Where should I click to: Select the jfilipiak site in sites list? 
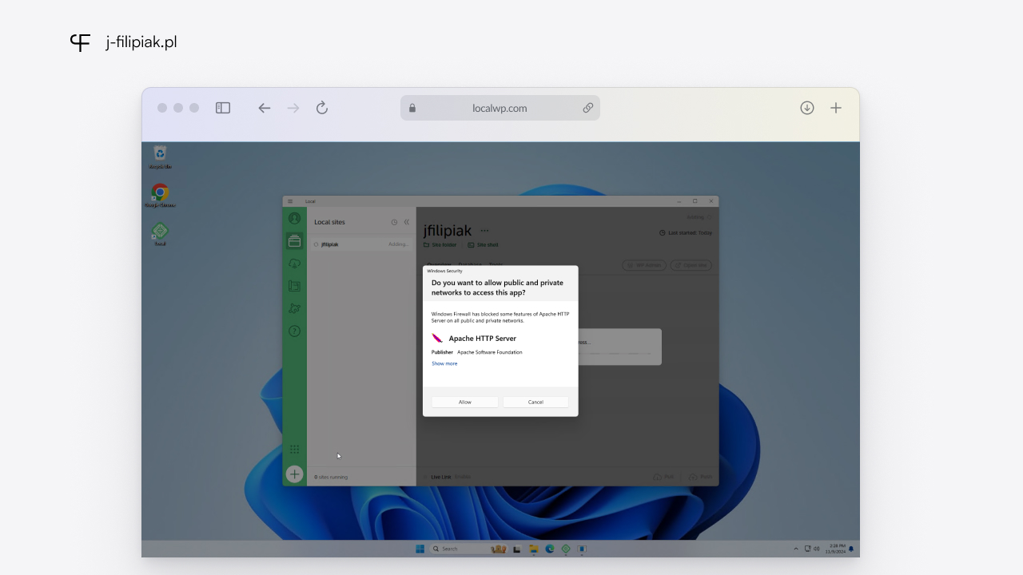361,244
